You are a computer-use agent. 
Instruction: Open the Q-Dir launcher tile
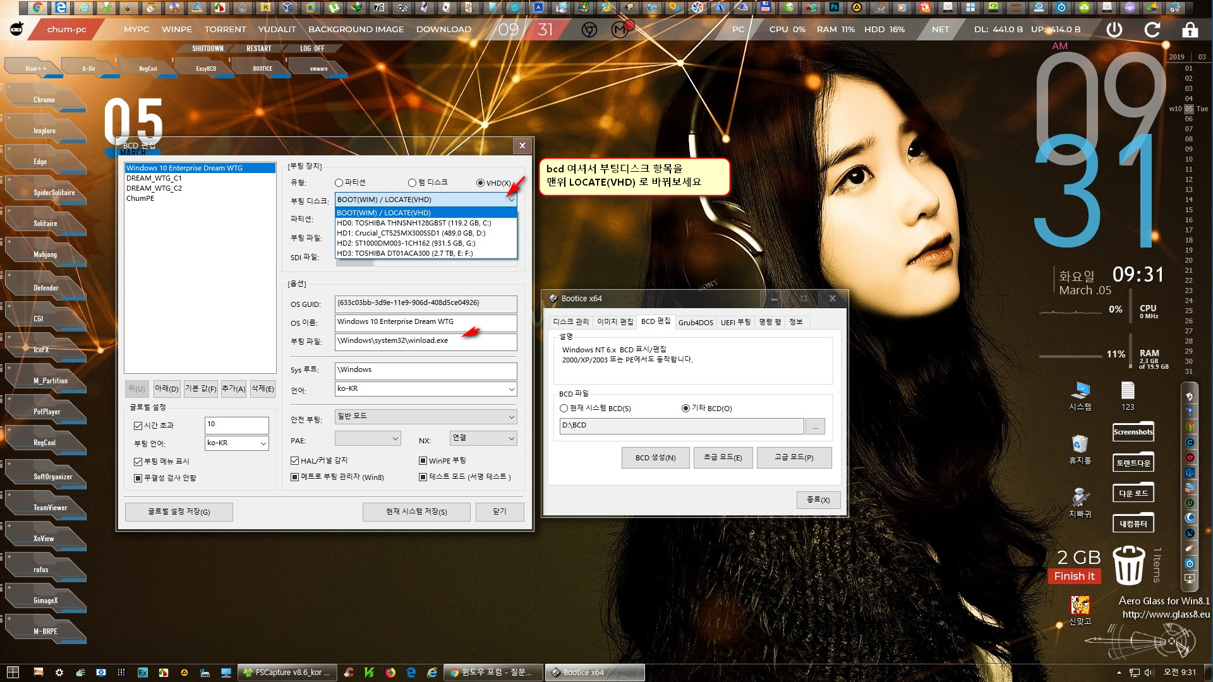[x=88, y=68]
